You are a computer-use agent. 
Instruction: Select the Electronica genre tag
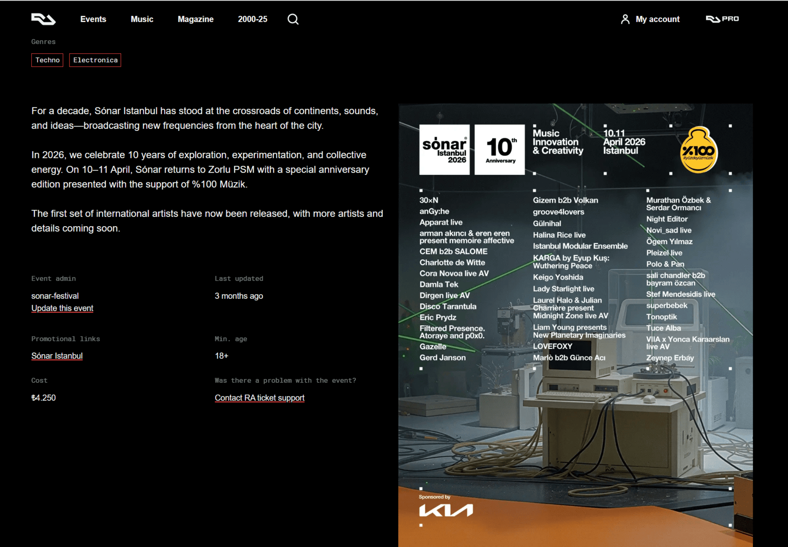coord(95,60)
